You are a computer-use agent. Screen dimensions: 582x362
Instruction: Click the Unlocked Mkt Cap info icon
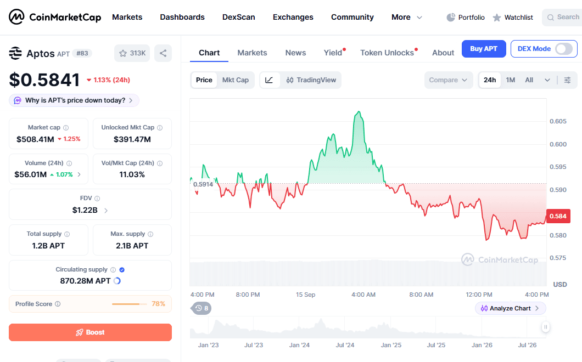(160, 128)
